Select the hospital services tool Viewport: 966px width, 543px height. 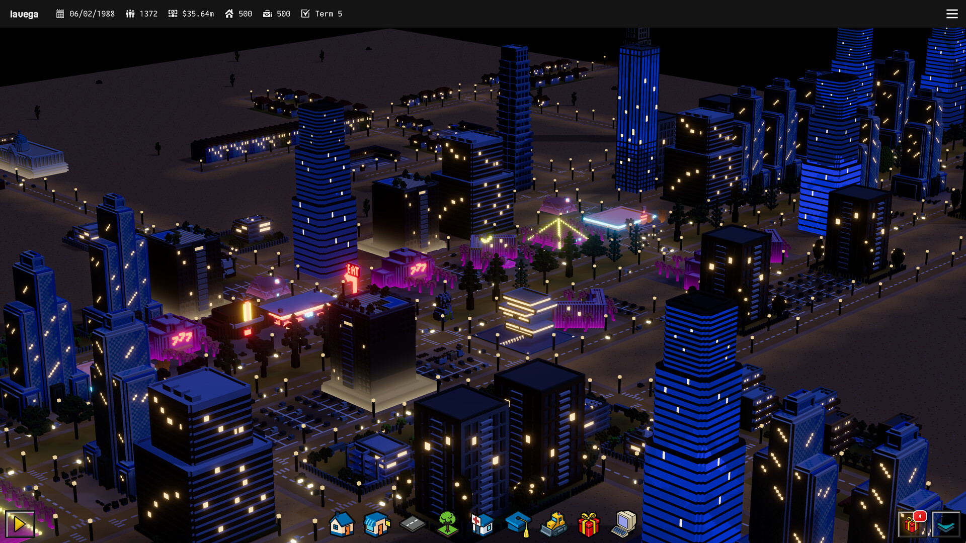click(x=482, y=524)
